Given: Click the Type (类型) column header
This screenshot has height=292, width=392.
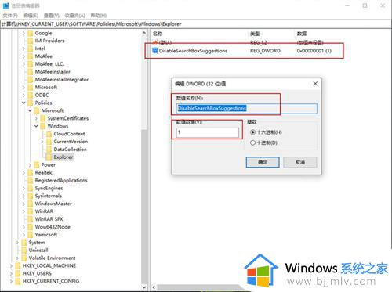Looking at the screenshot, I should [255, 34].
